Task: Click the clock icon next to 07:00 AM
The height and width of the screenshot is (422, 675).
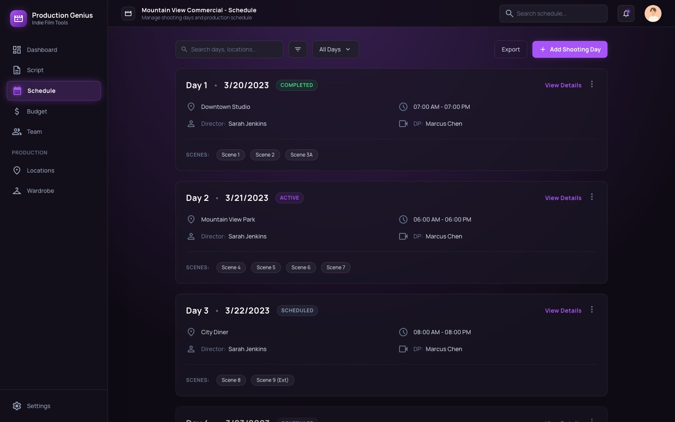Action: (403, 107)
